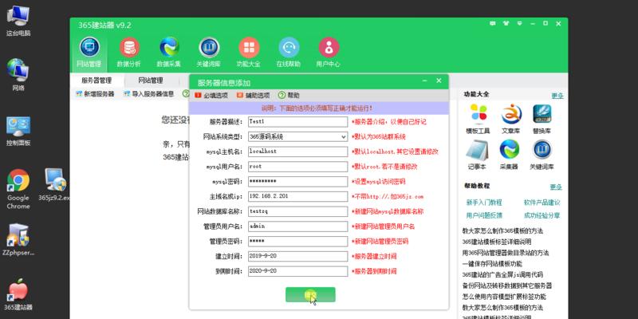
Task: Open the 网站管理 toolbar icon
Action: (x=89, y=53)
